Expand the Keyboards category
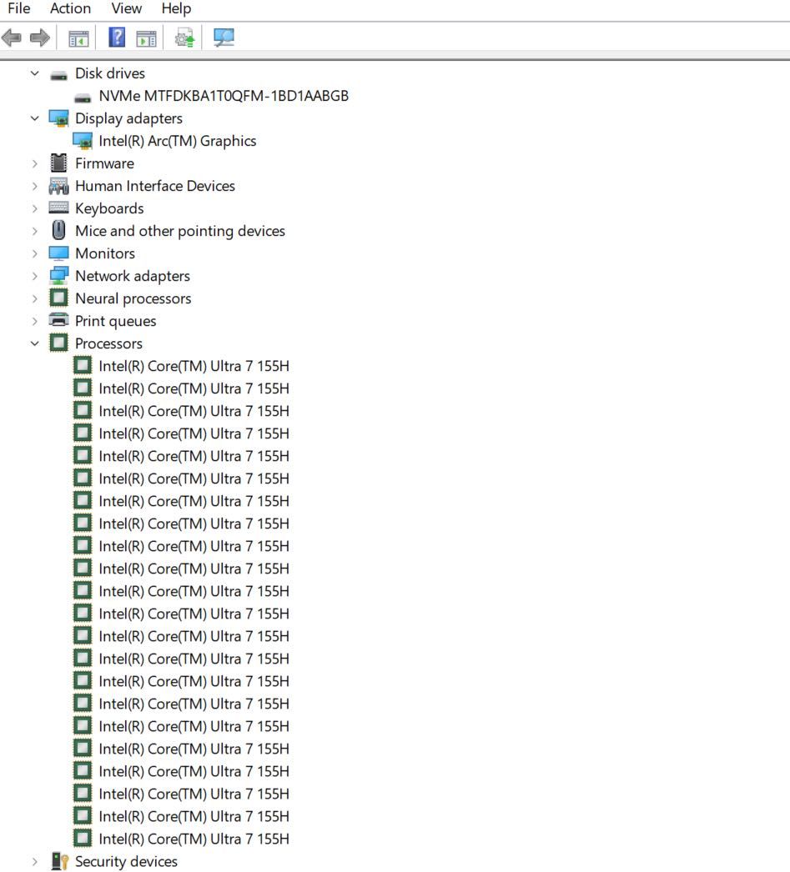Viewport: 790px width, 872px height. pyautogui.click(x=35, y=208)
